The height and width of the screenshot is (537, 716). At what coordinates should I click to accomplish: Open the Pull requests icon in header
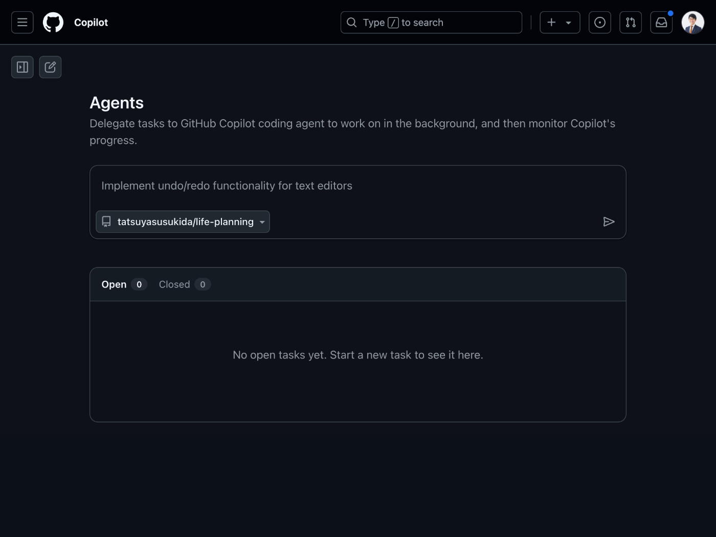coord(631,23)
